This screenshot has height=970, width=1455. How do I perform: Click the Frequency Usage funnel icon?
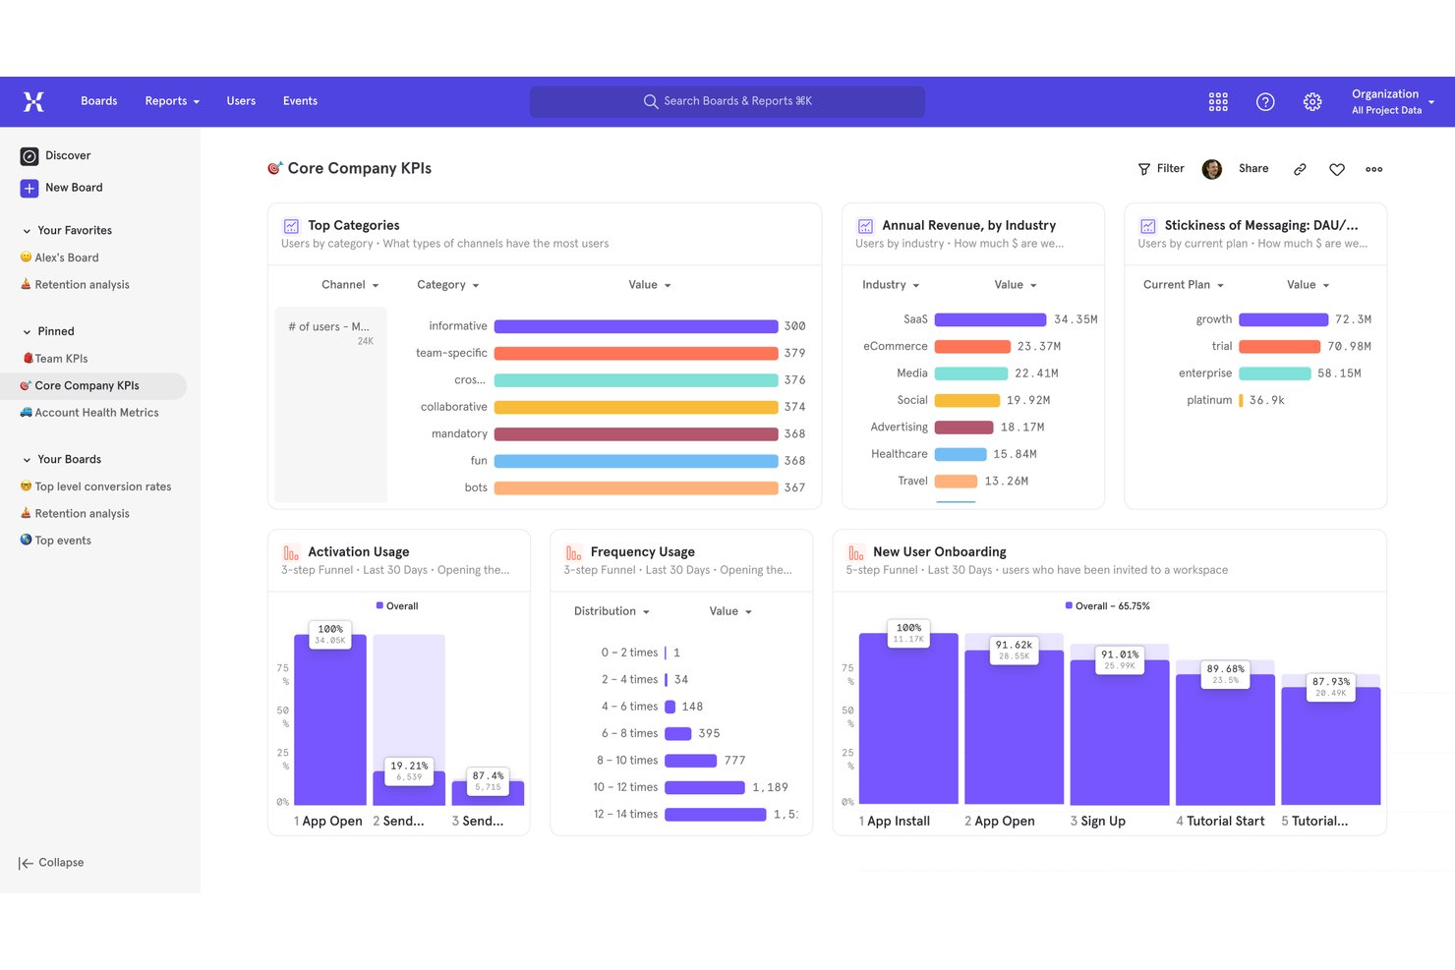tap(573, 552)
